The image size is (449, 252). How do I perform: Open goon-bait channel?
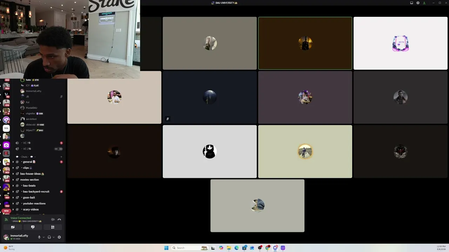(x=39, y=197)
